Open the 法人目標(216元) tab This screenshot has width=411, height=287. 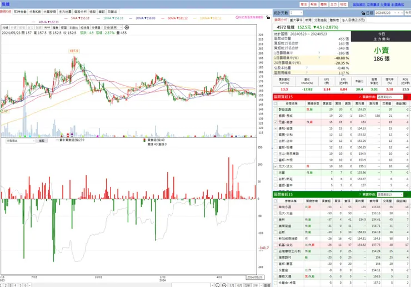pos(353,20)
